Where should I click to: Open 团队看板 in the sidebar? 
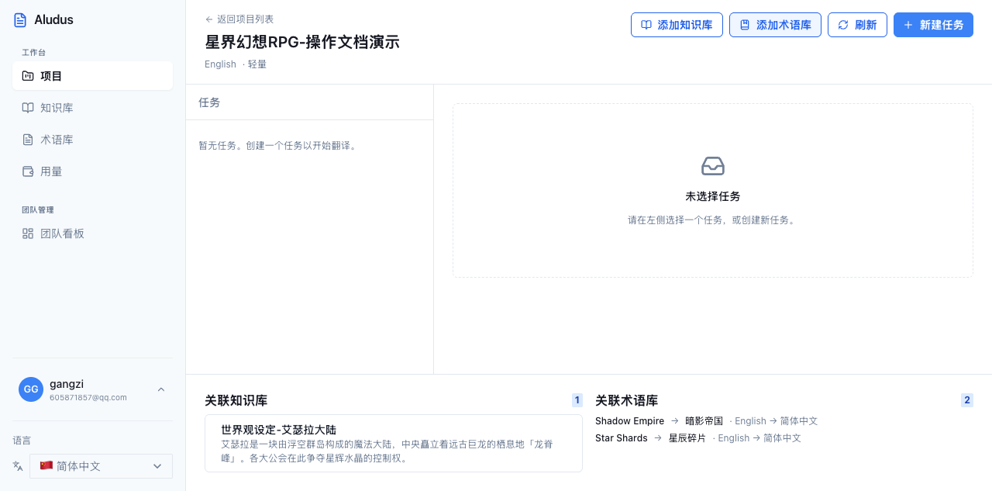92,233
